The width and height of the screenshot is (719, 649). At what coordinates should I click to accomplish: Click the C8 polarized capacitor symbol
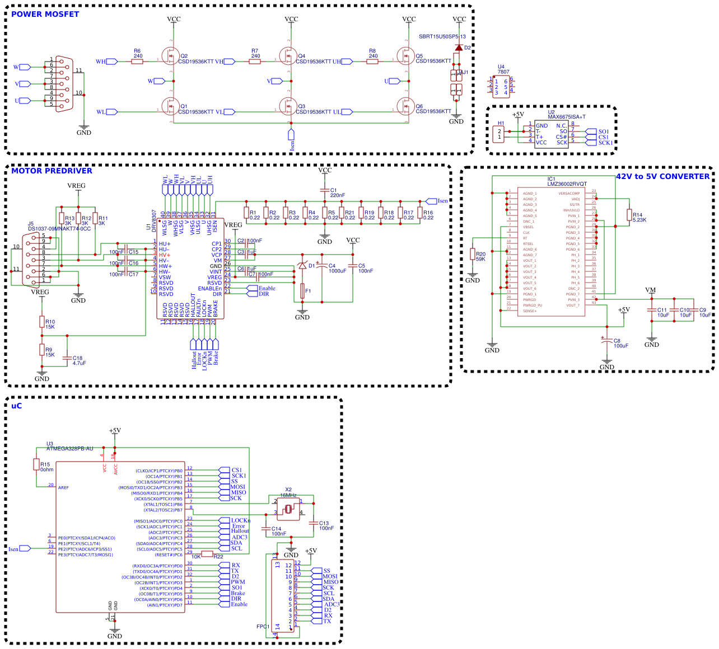click(606, 341)
